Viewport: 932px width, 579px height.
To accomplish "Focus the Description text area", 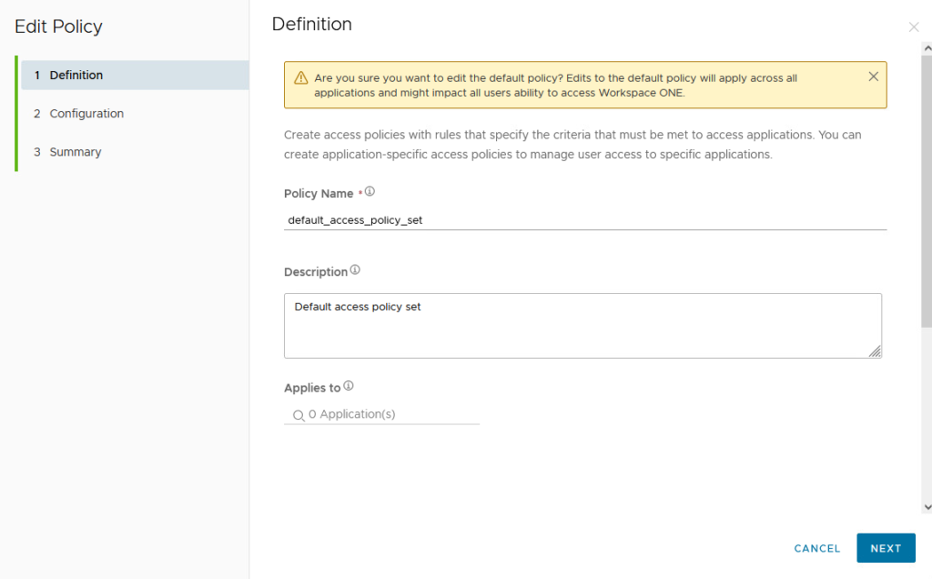I will click(581, 326).
